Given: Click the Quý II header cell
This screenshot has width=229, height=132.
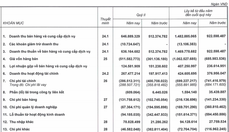Looking at the screenshot, I should click(141, 15).
